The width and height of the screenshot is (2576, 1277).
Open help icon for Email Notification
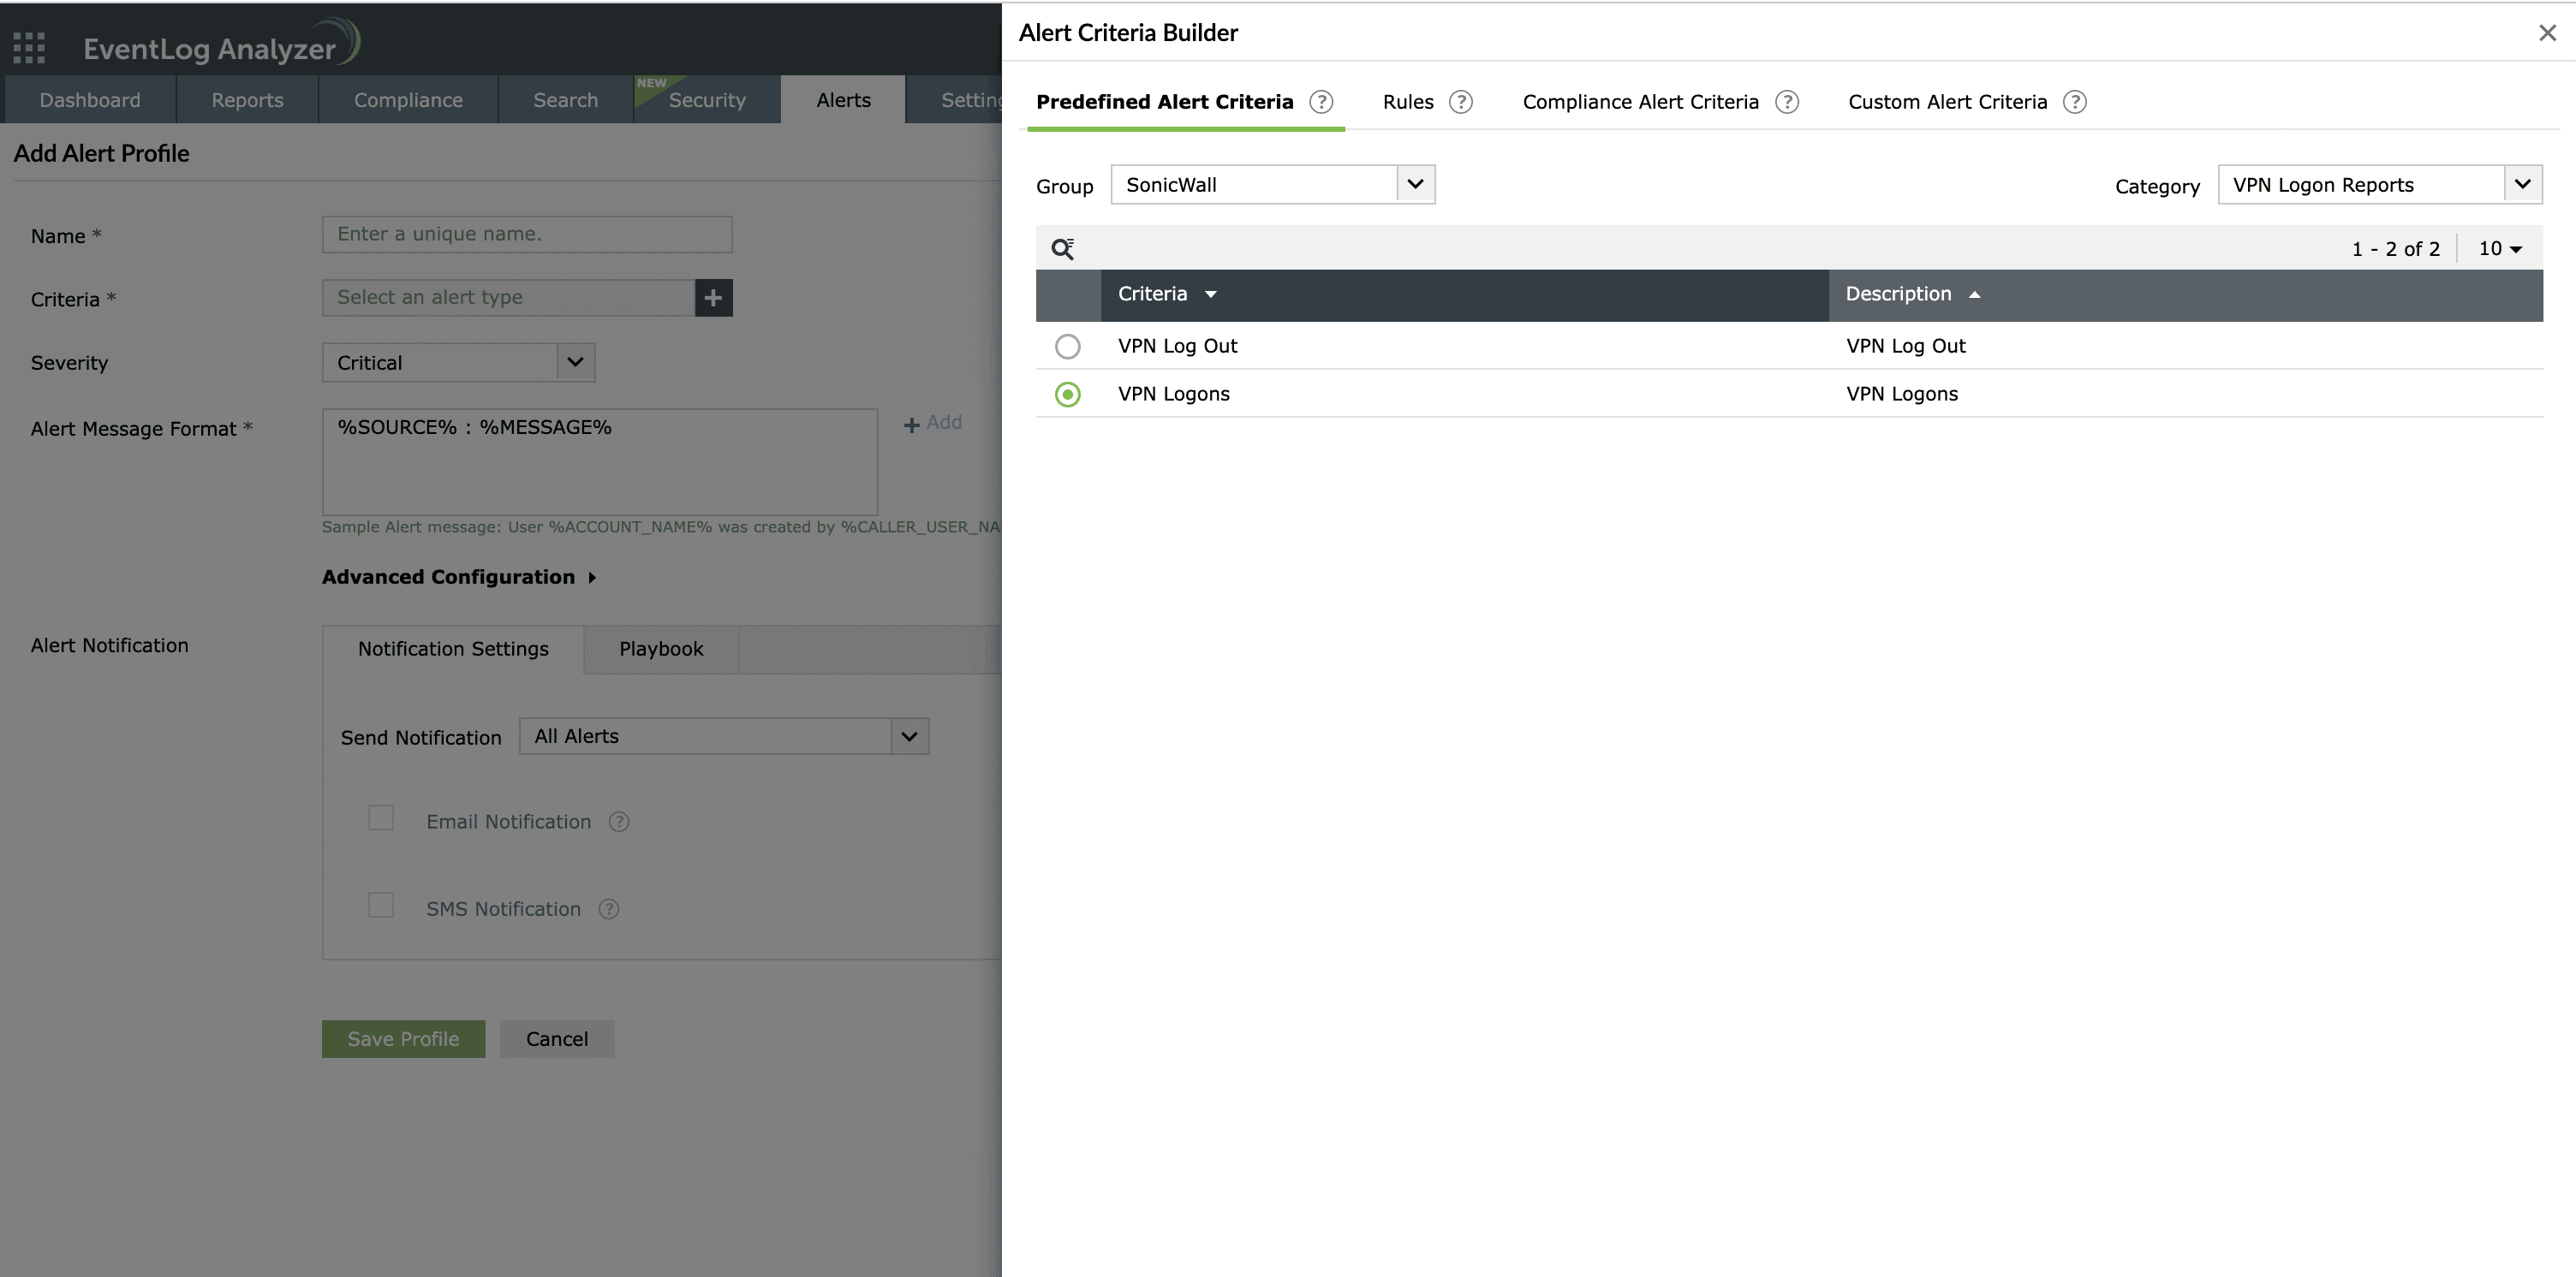click(x=619, y=822)
